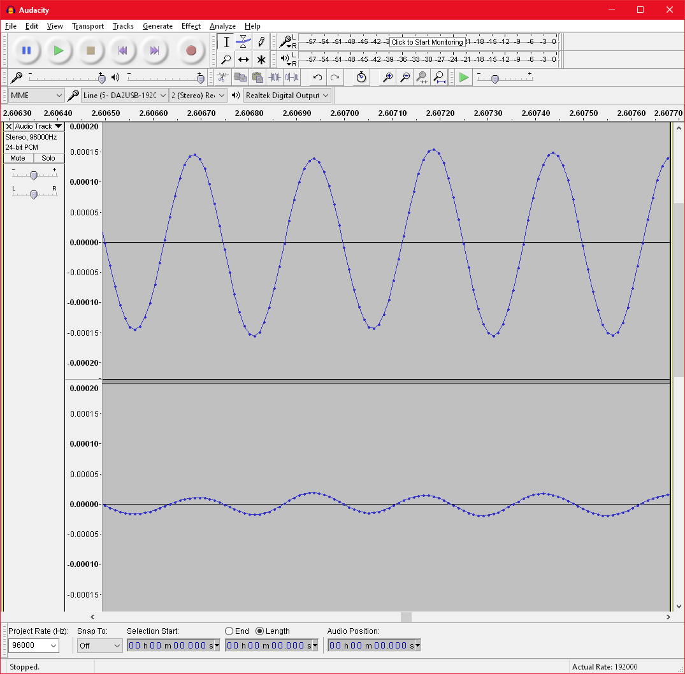Click the Sync-Lock Tracks clock icon
The height and width of the screenshot is (674, 685).
click(361, 78)
